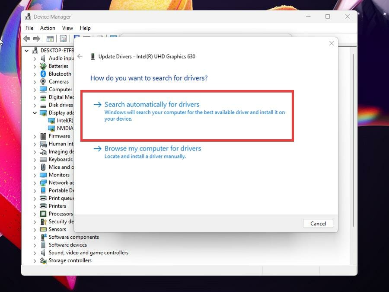This screenshot has height=292, width=389.
Task: Click the Print queues icon
Action: coord(43,198)
